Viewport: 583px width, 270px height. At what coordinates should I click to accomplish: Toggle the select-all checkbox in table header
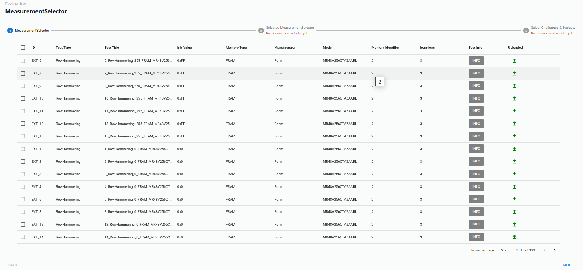pyautogui.click(x=23, y=48)
